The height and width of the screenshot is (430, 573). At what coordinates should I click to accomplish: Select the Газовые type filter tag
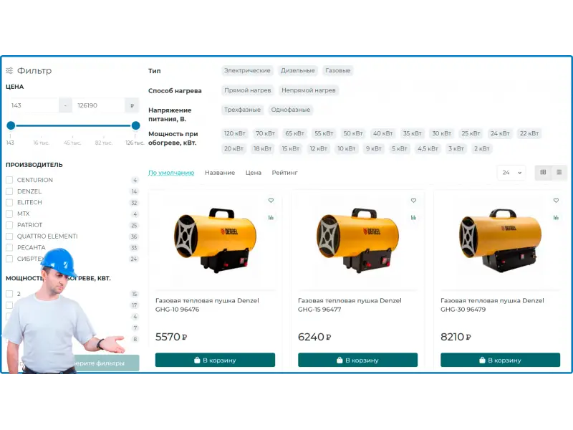(337, 71)
